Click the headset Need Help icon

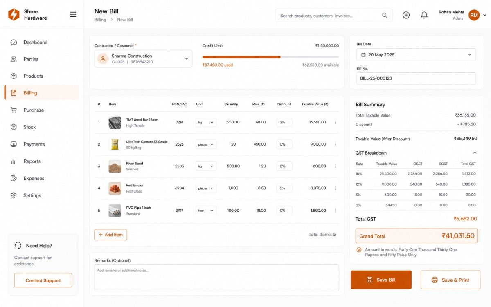(x=18, y=246)
